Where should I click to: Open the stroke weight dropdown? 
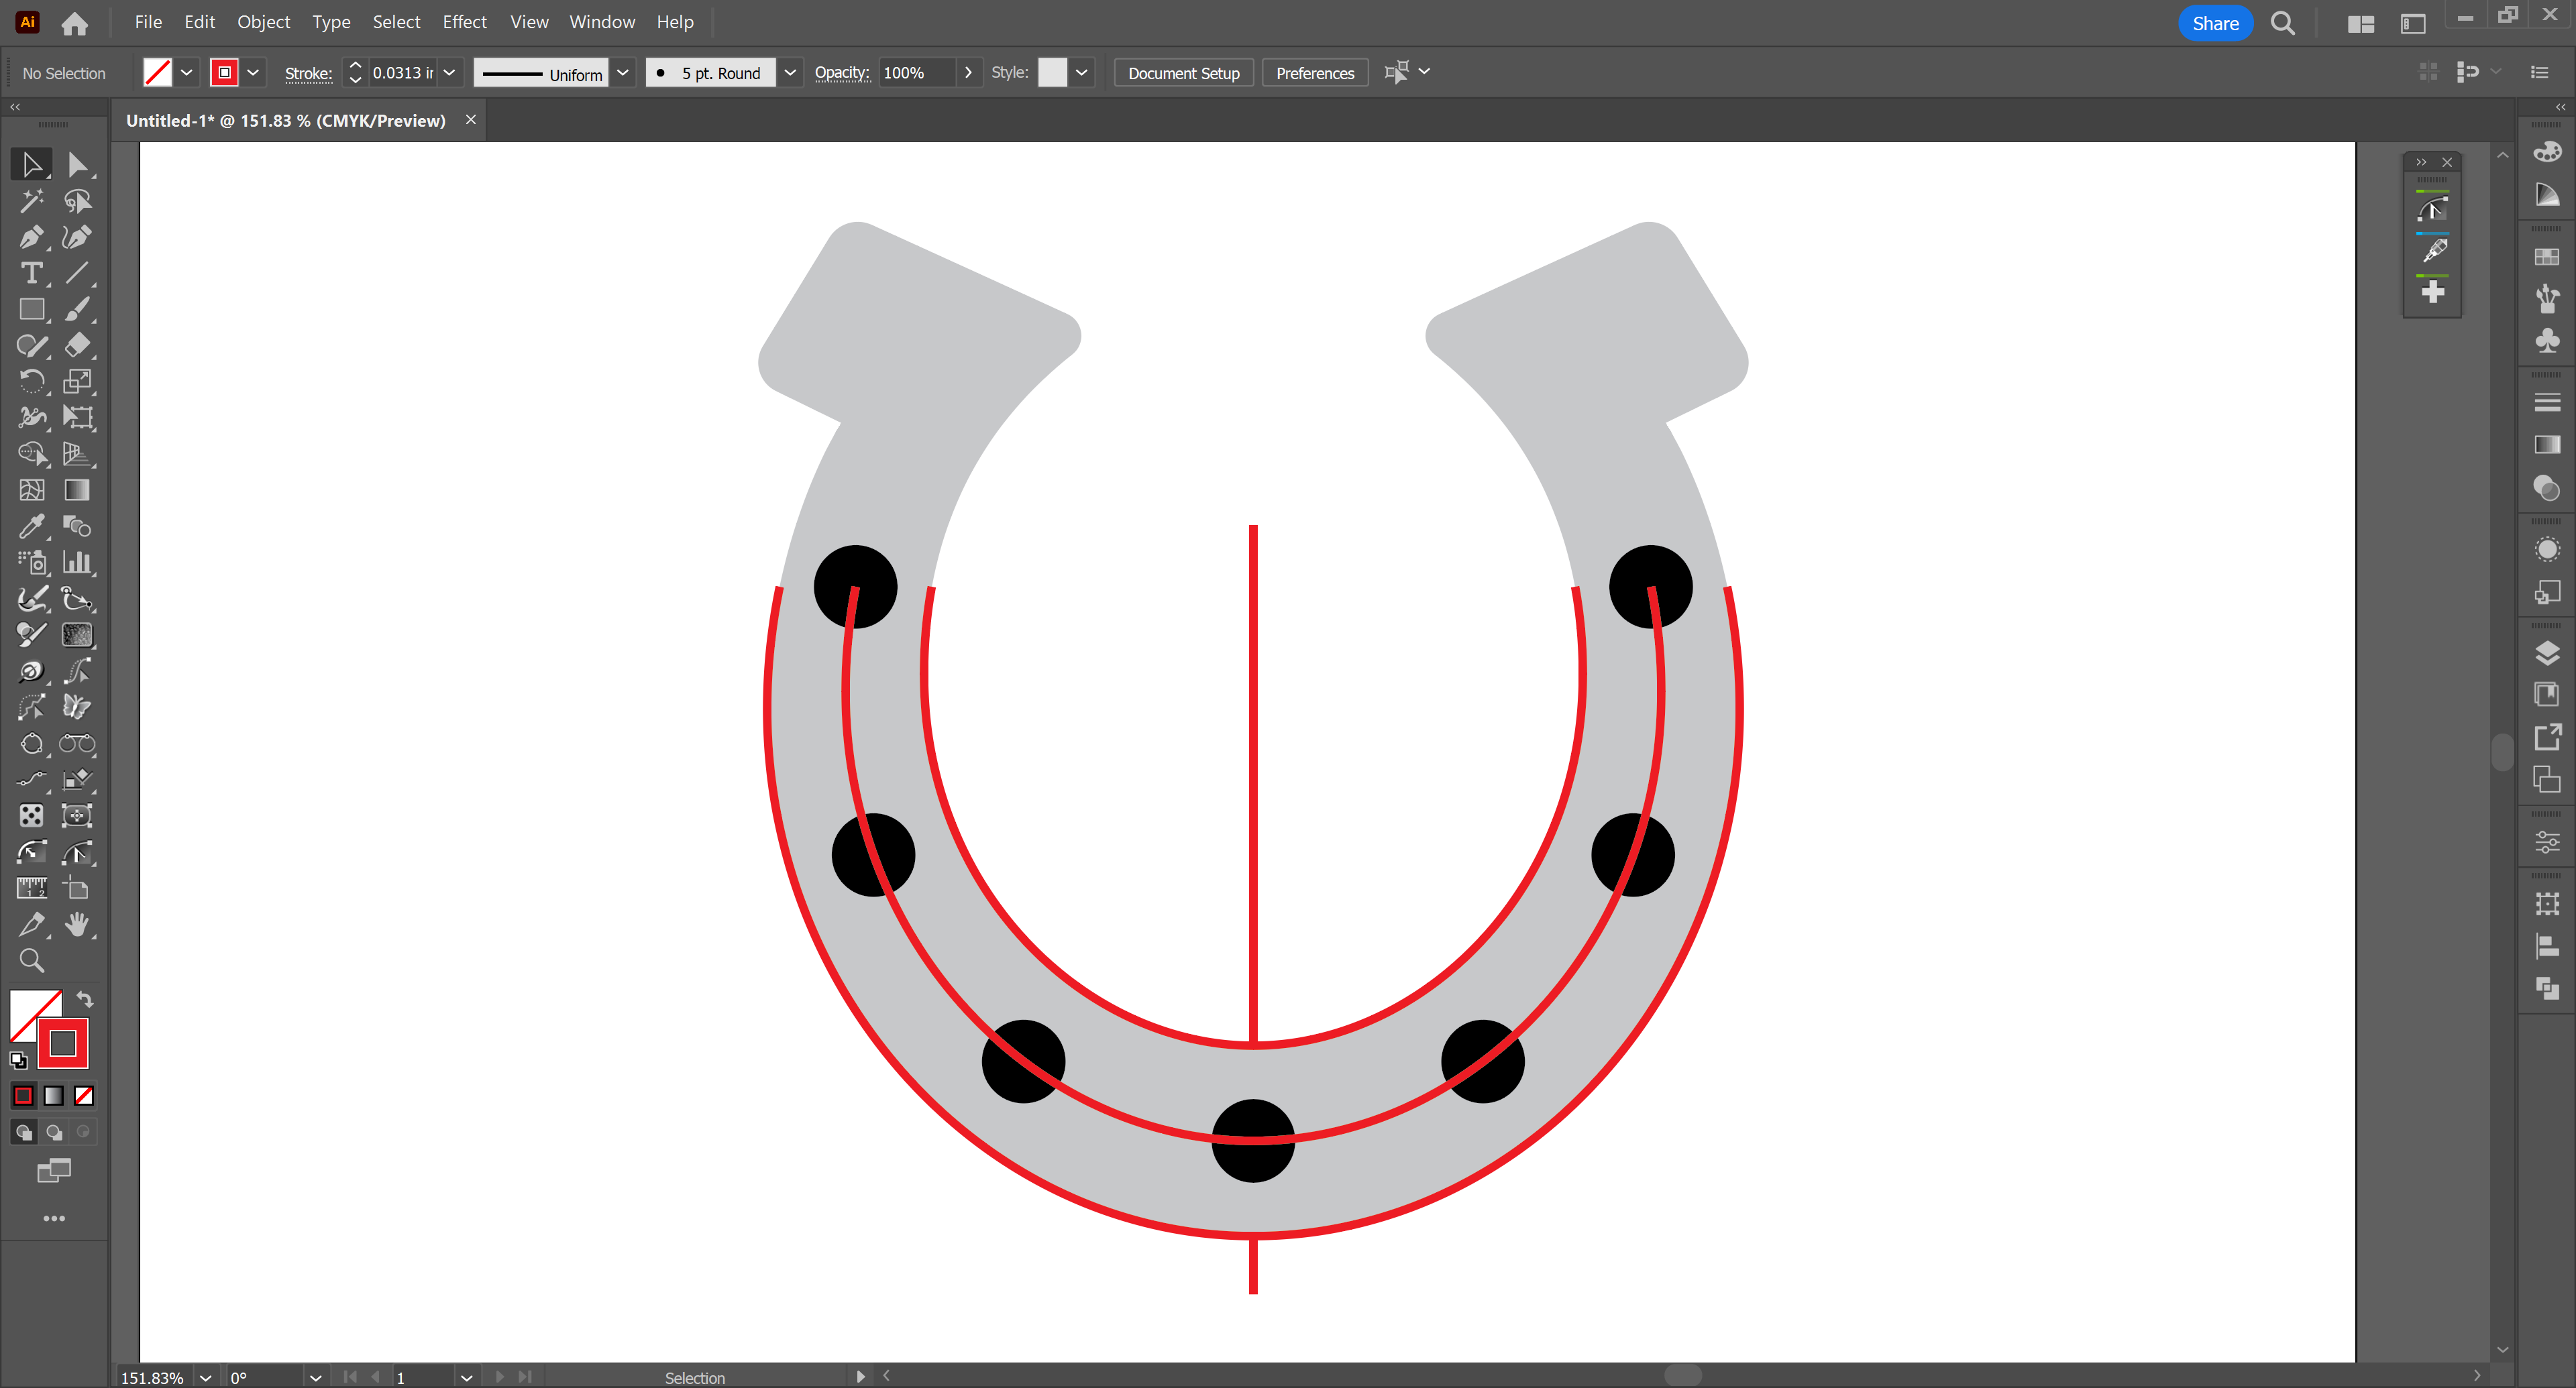pyautogui.click(x=450, y=72)
